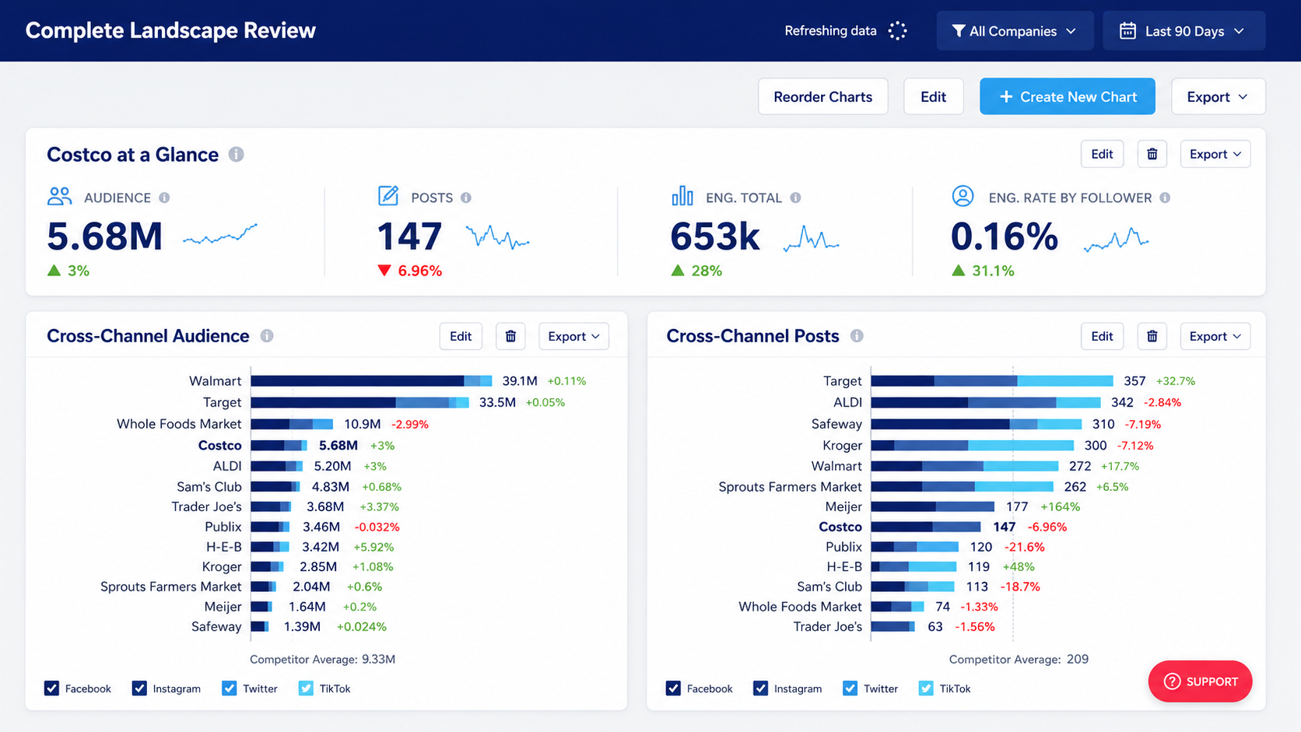Screen dimensions: 1301x732
Task: Click the H-E-B label in Cross-Channel Audience
Action: click(224, 547)
